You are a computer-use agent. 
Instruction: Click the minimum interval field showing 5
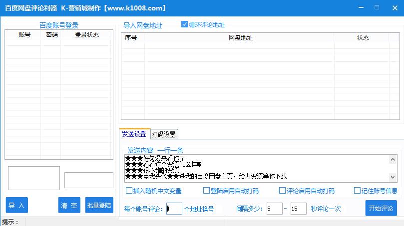tap(274, 209)
